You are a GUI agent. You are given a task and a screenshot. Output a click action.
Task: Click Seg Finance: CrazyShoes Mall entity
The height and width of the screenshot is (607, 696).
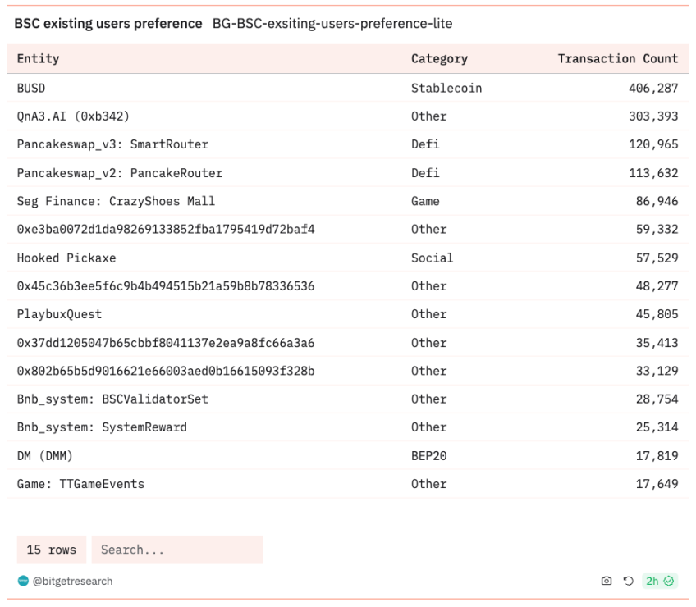(x=116, y=201)
